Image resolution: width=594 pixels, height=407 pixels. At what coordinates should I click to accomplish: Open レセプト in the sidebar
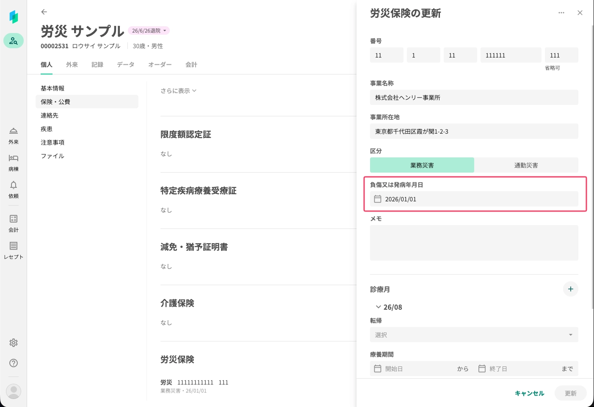[x=14, y=251]
